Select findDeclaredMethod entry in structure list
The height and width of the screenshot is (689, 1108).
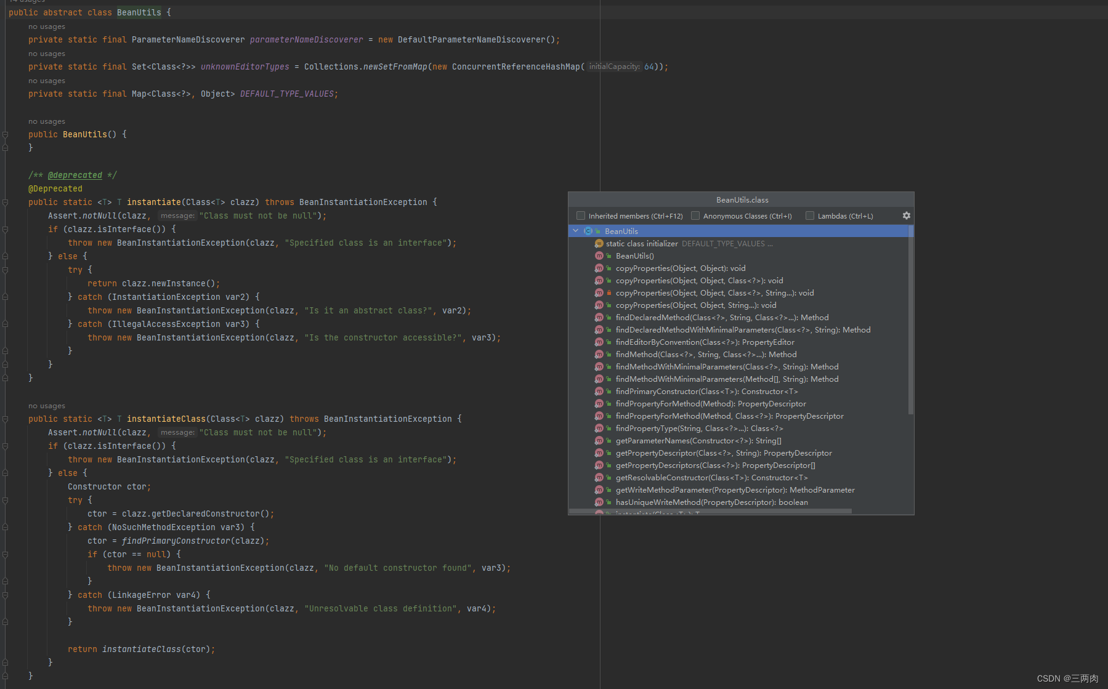(738, 317)
